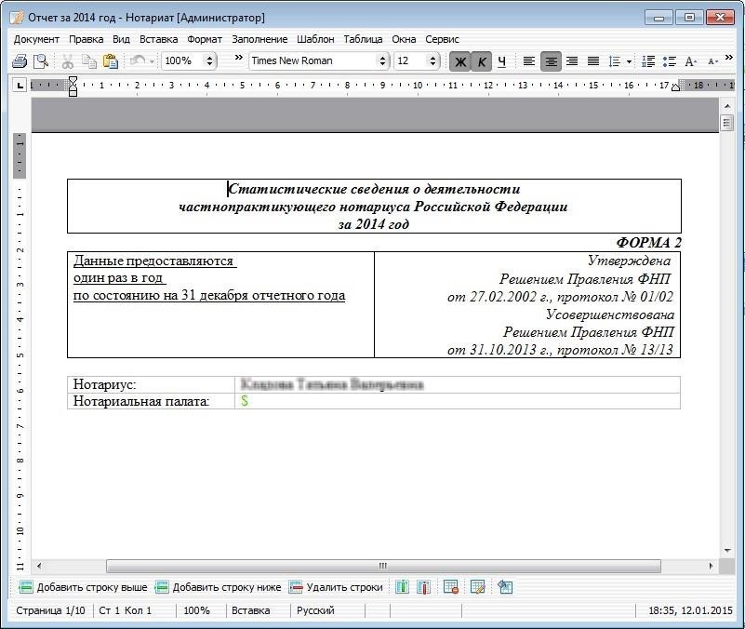This screenshot has width=745, height=629.
Task: Click status bar 'Русский' language indicator
Action: tap(315, 610)
